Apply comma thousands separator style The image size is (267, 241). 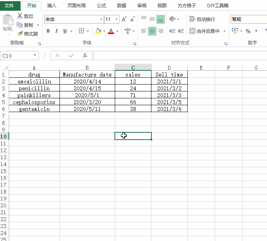pyautogui.click(x=256, y=31)
